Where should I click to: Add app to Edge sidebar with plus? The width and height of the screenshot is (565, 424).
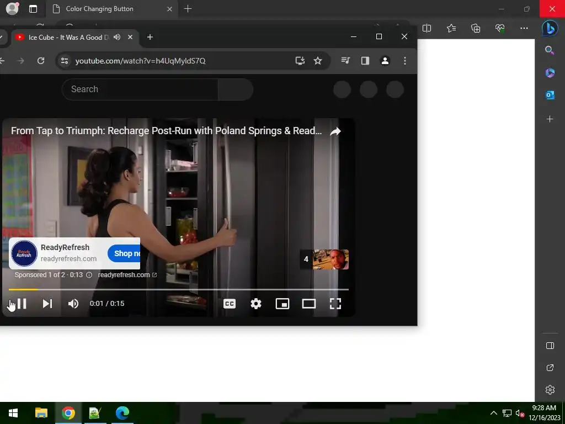click(550, 119)
